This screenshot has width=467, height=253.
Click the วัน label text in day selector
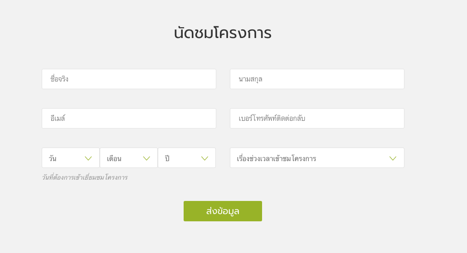click(53, 158)
